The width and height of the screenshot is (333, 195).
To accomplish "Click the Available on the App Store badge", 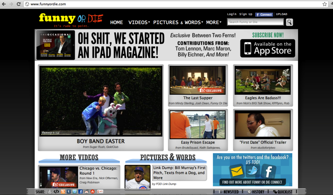I will (x=268, y=48).
